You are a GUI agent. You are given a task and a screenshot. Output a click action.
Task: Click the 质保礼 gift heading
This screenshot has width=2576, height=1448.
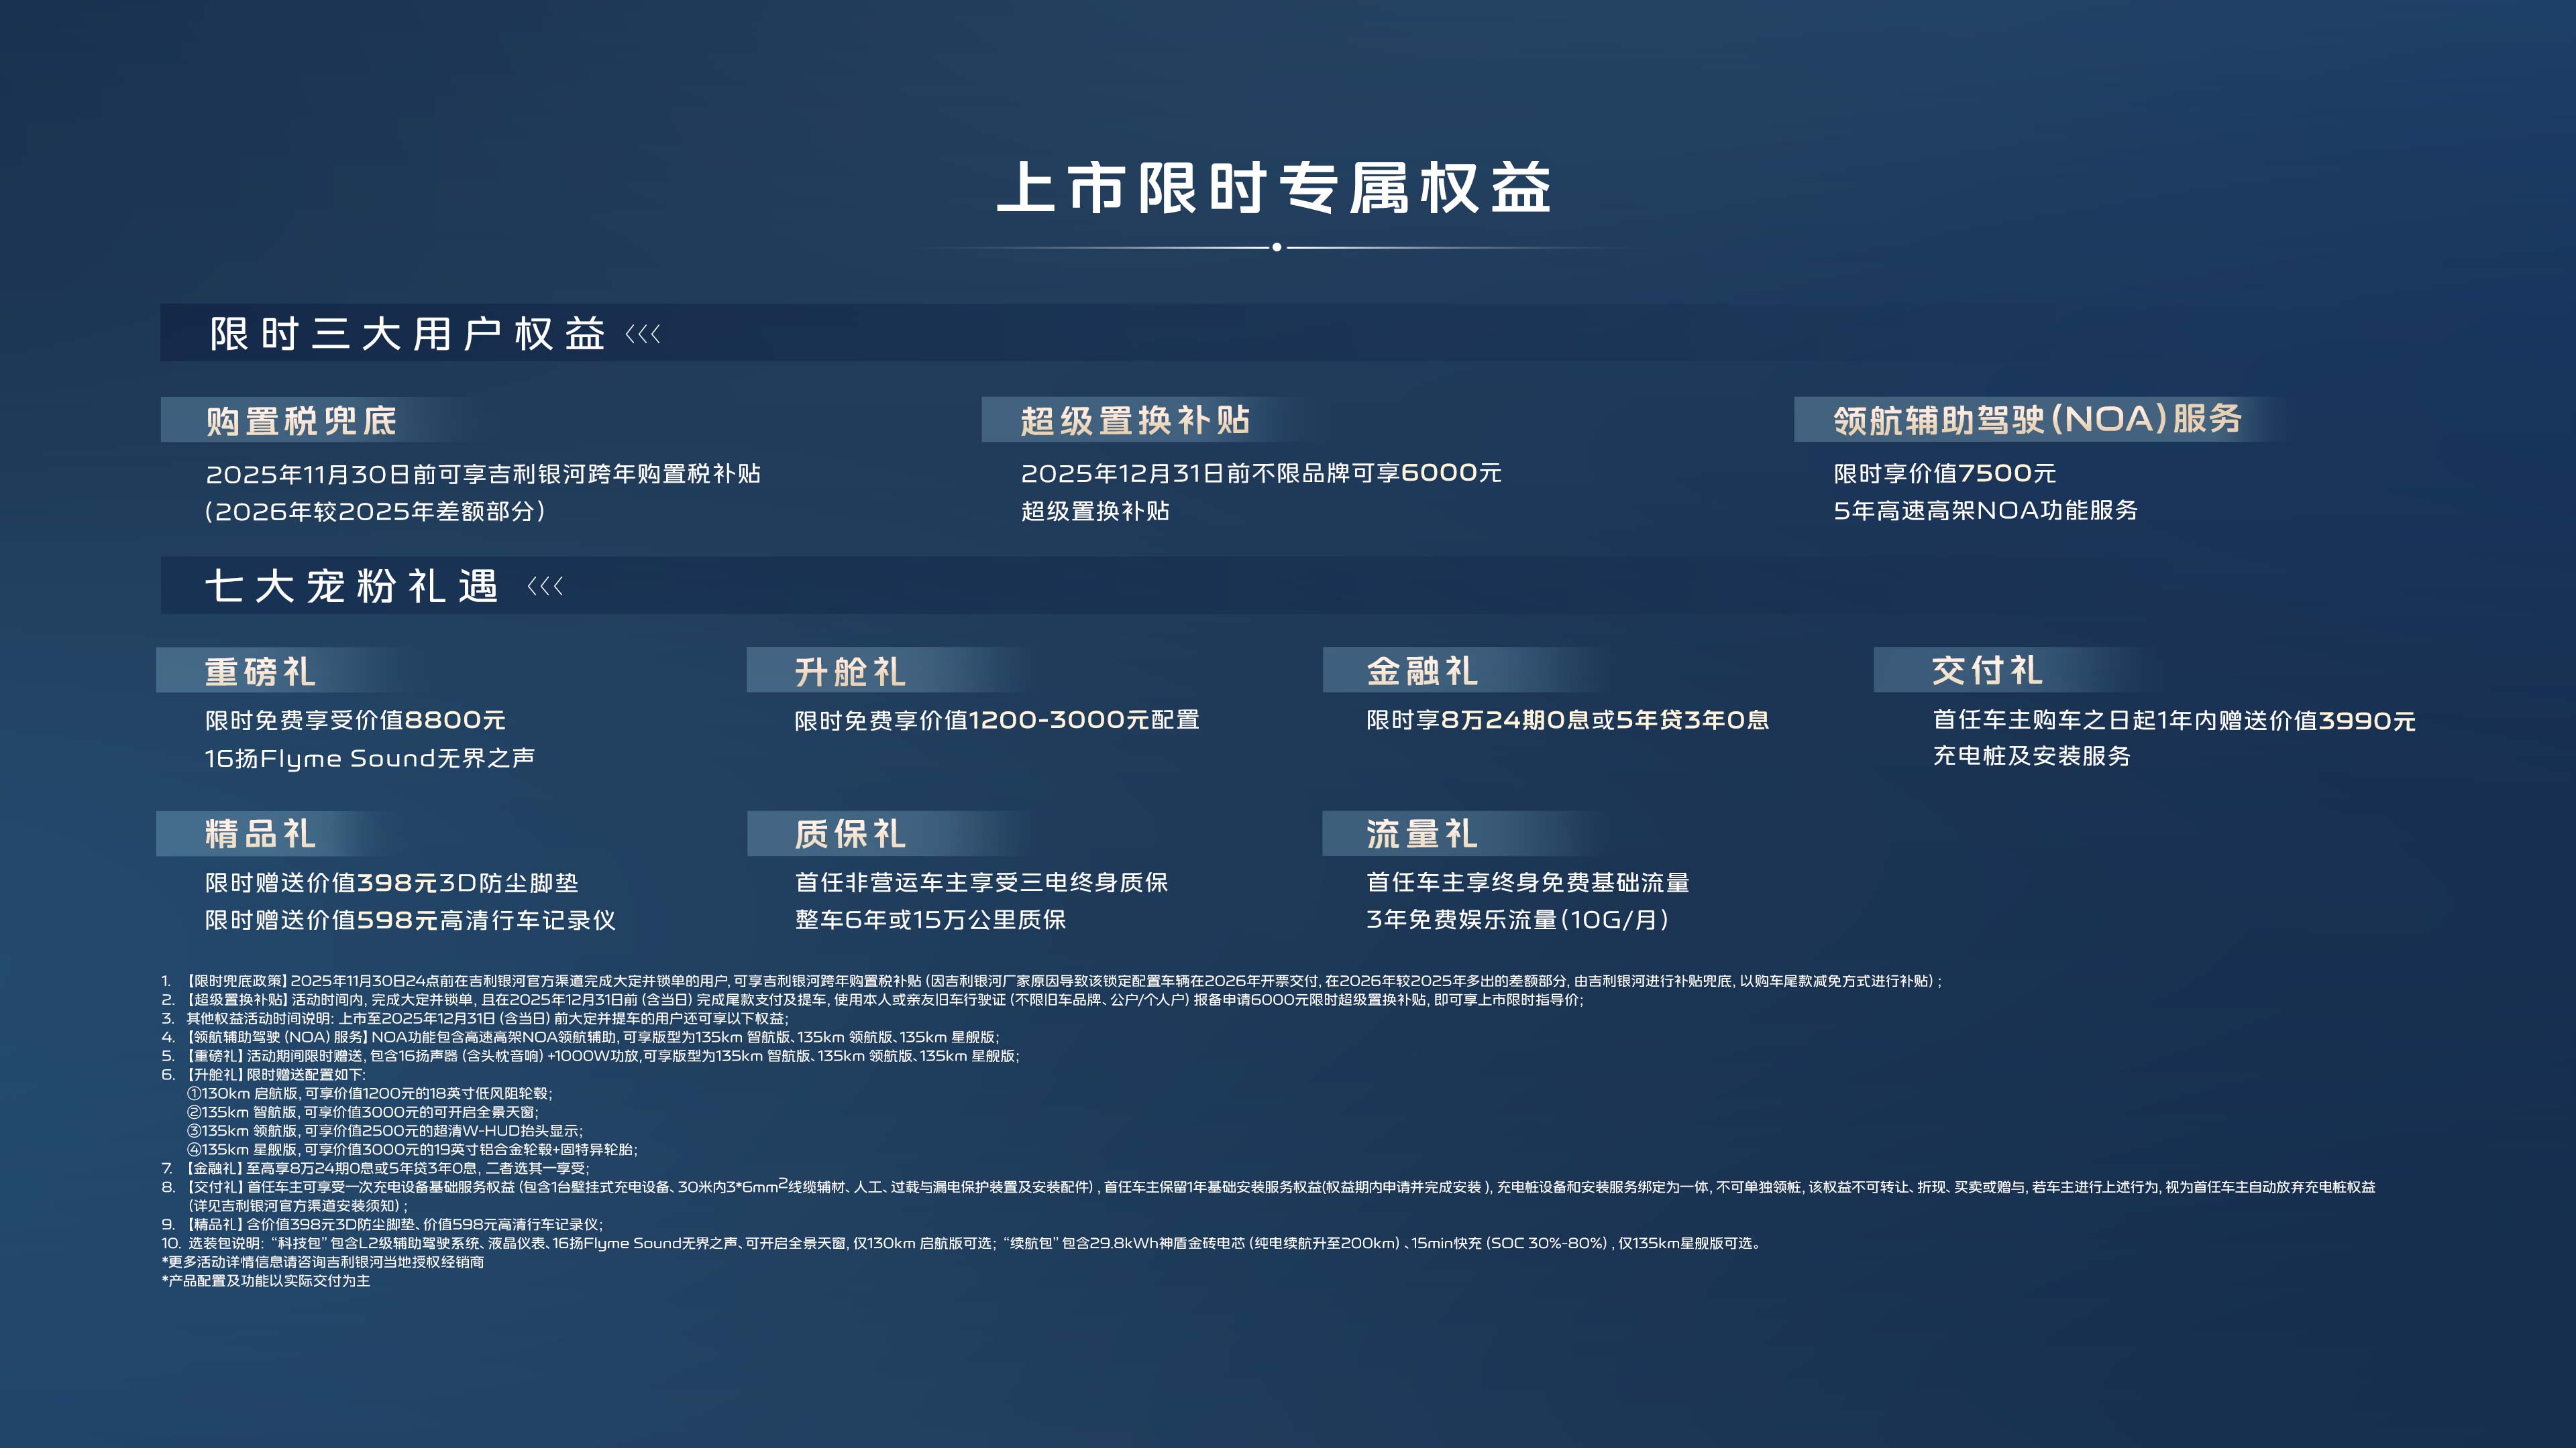[851, 833]
